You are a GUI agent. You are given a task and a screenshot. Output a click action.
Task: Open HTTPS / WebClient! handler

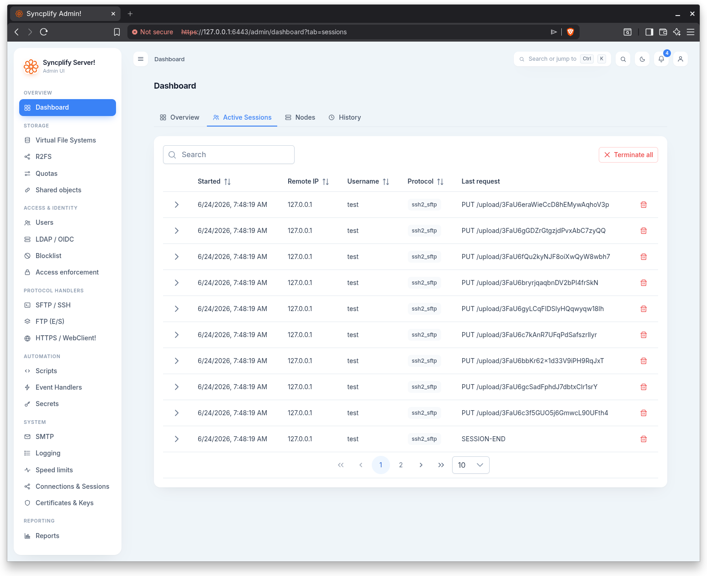coord(68,338)
